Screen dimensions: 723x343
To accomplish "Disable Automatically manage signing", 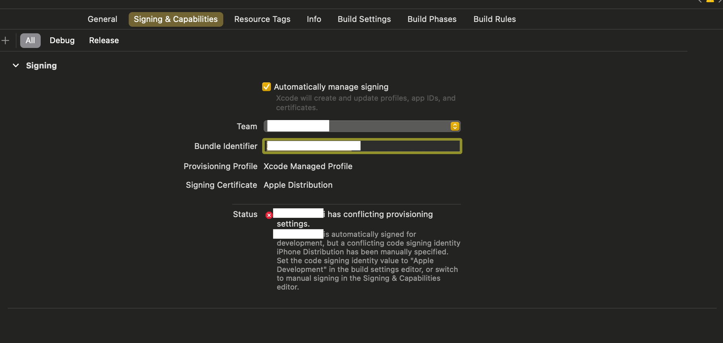I will pos(266,87).
